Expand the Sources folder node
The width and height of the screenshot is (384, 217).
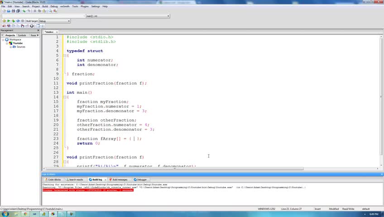pos(10,47)
